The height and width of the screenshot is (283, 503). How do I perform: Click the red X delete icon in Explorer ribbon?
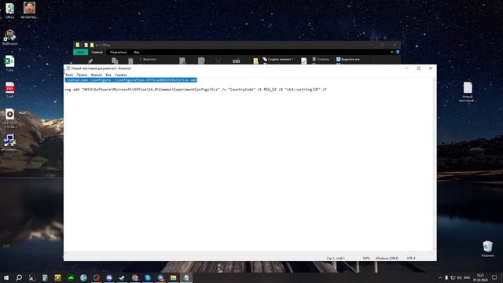point(218,61)
